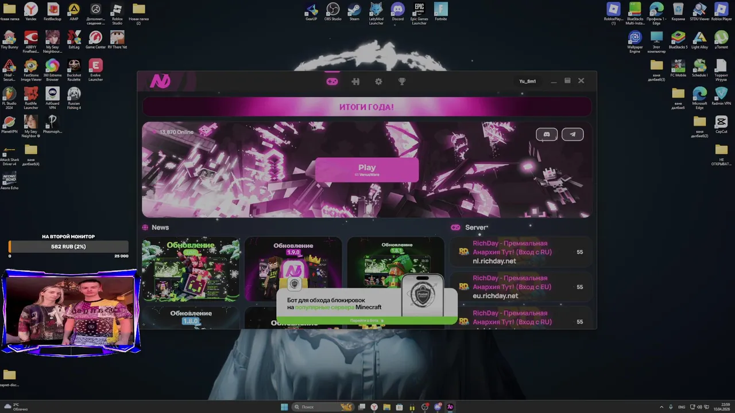
Task: Click the streamer webcam overlay
Action: click(70, 312)
